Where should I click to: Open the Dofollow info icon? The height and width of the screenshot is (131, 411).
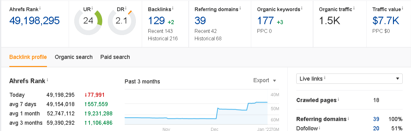pyautogui.click(x=320, y=128)
